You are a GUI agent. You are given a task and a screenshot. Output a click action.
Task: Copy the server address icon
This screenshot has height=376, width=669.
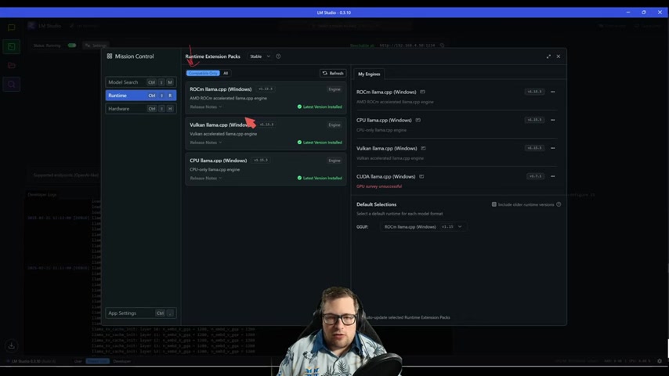442,45
